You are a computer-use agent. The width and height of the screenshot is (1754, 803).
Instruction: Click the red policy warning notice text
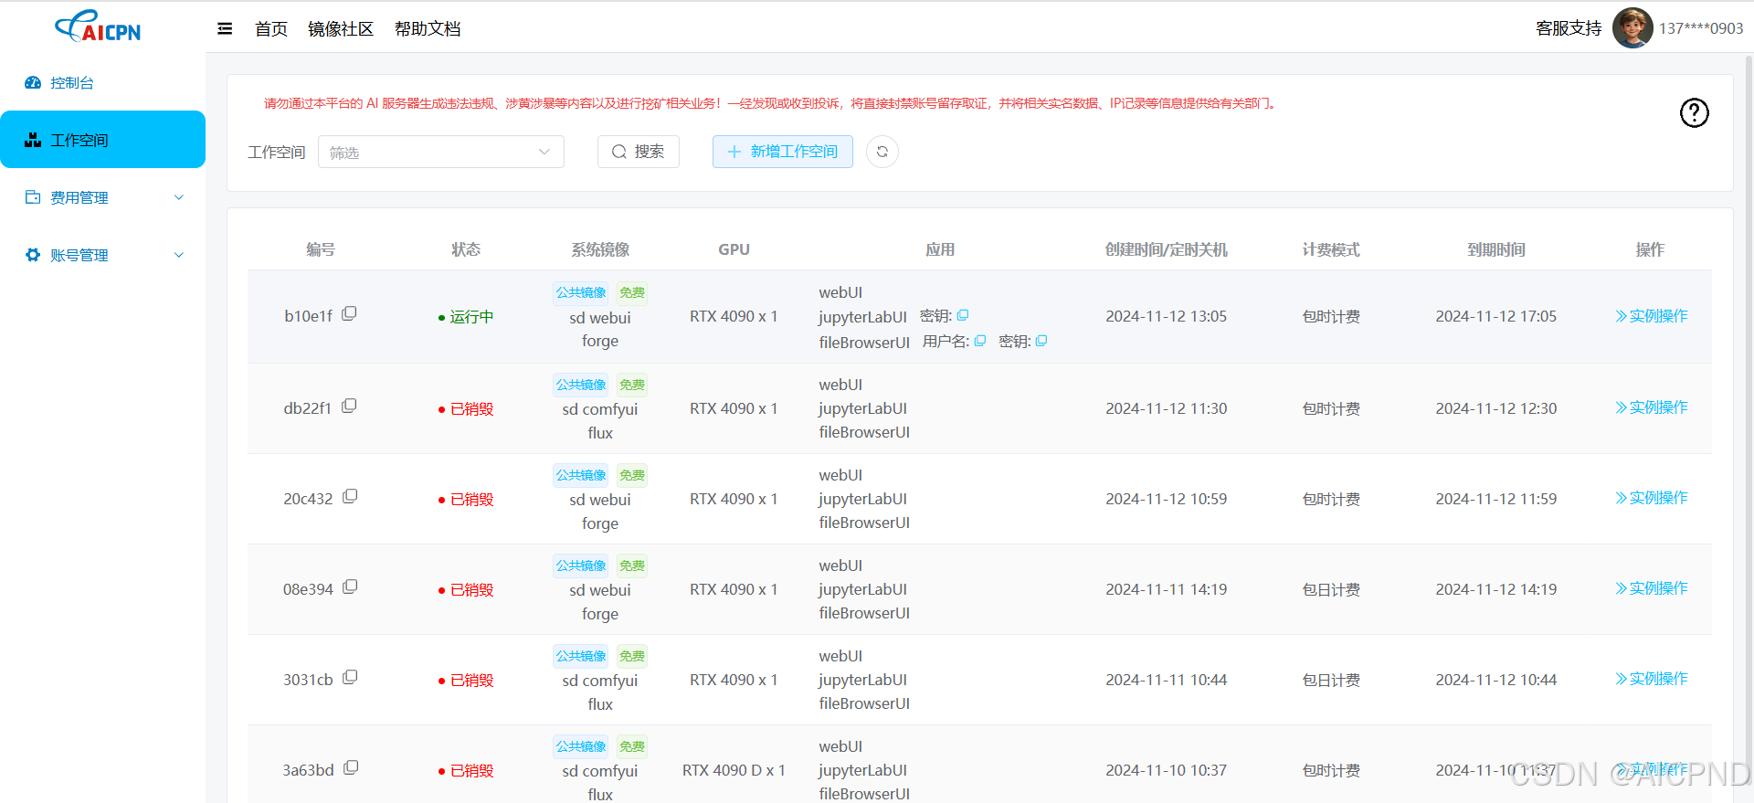coord(771,103)
